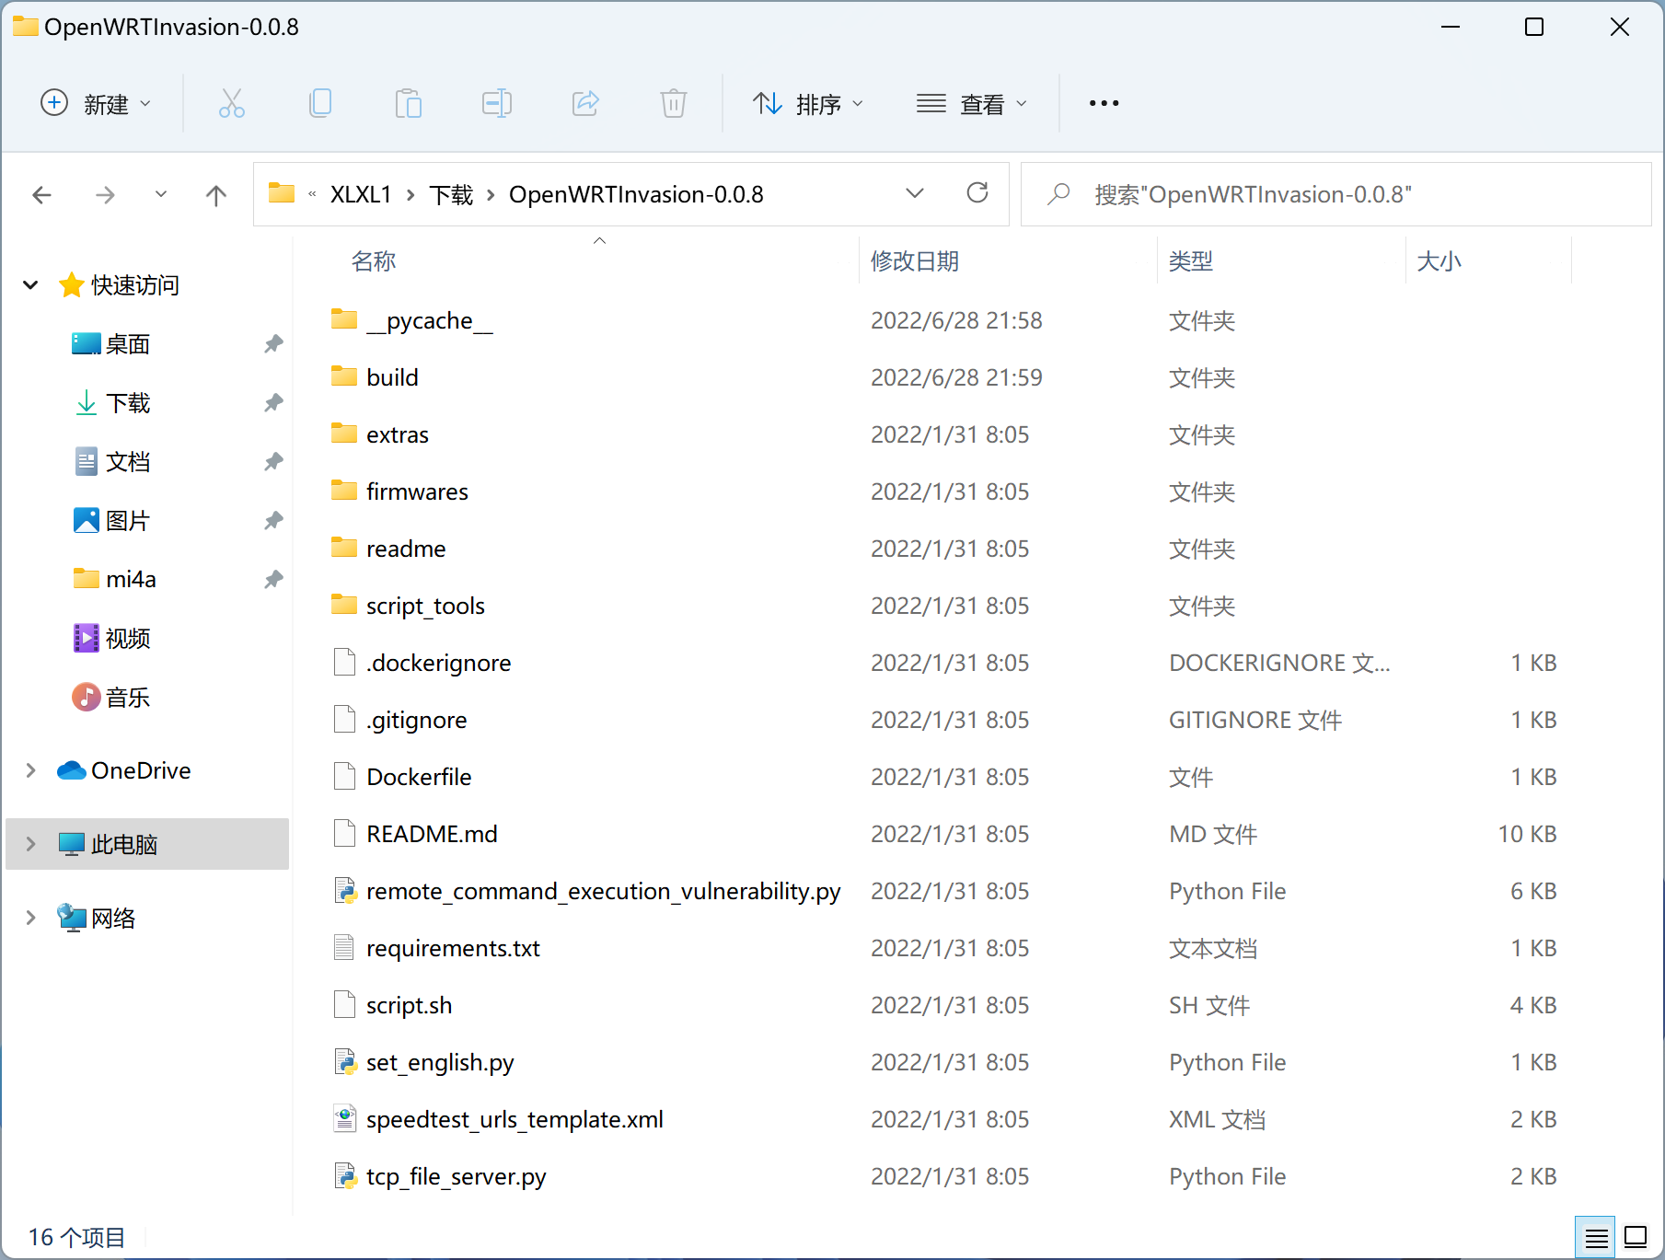Unpin mi4a folder from quick access
This screenshot has width=1665, height=1260.
[273, 579]
